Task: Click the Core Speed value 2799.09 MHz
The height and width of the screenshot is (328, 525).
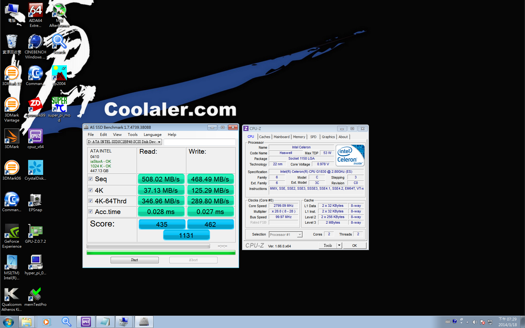Action: [x=283, y=206]
